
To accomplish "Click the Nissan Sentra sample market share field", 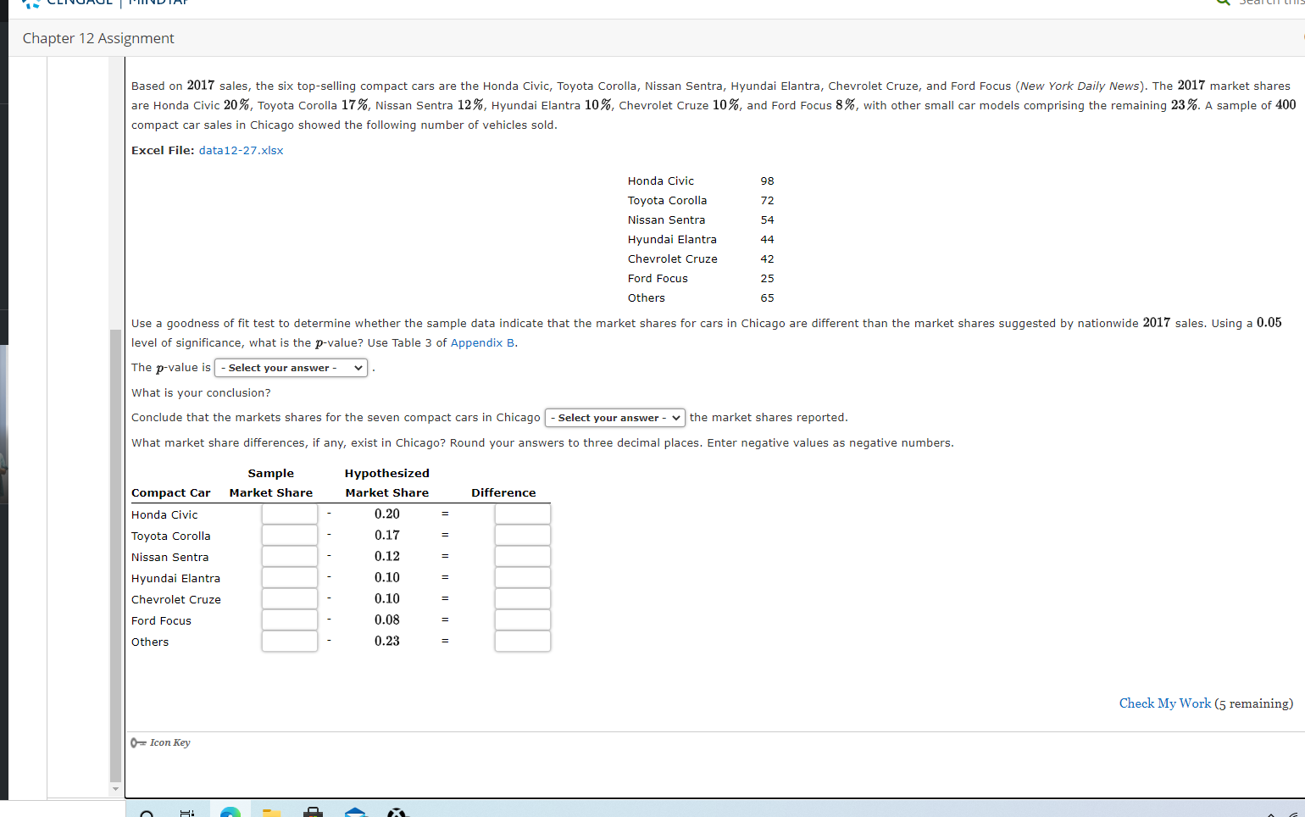I will (x=290, y=556).
